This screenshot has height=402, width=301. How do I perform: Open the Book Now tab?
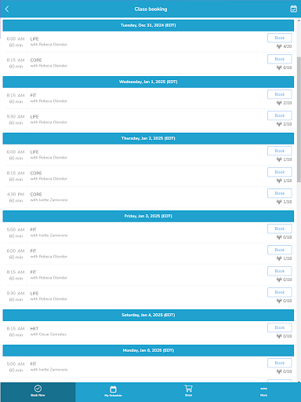click(x=38, y=391)
